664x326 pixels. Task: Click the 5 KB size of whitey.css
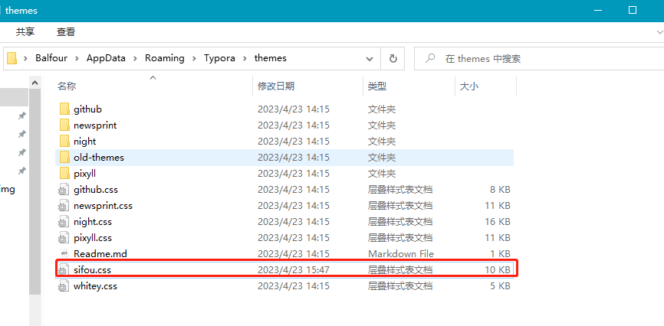[x=500, y=286]
